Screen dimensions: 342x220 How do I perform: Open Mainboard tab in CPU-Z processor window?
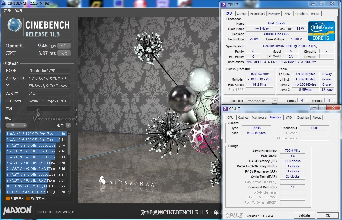tap(258, 14)
